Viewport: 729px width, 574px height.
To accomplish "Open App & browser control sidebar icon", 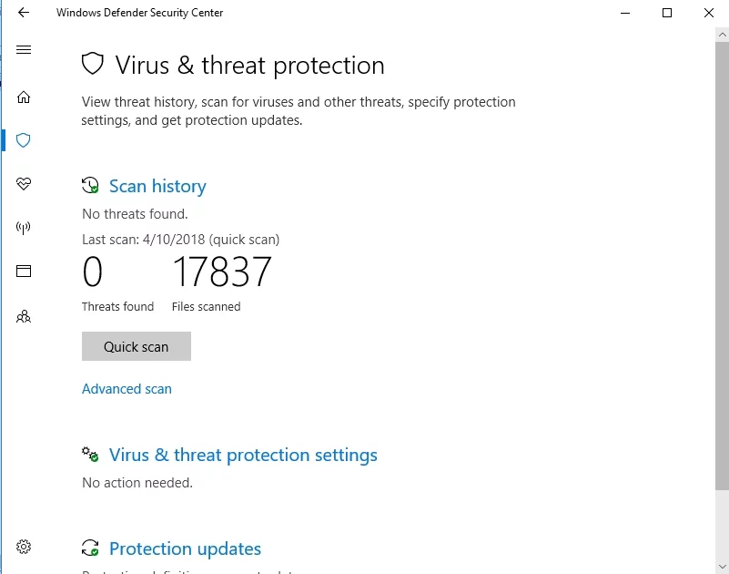I will click(24, 271).
